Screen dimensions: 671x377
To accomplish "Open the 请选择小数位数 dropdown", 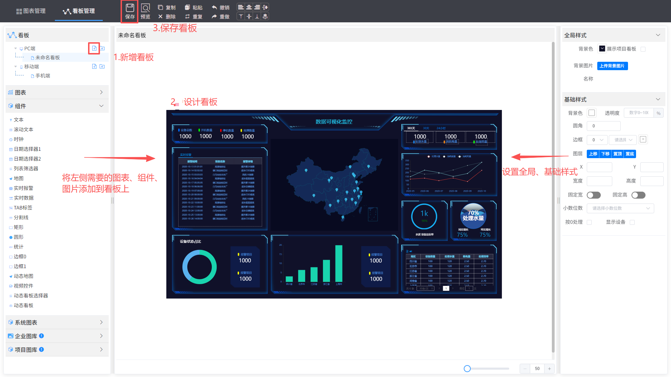I will (x=620, y=208).
